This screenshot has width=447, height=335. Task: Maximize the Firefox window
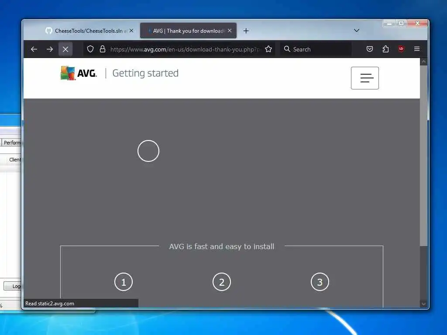click(401, 24)
